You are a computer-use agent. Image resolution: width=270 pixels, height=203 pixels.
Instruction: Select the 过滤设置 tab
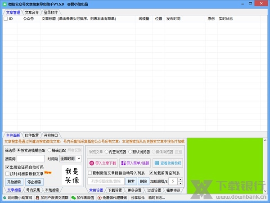click(154, 190)
